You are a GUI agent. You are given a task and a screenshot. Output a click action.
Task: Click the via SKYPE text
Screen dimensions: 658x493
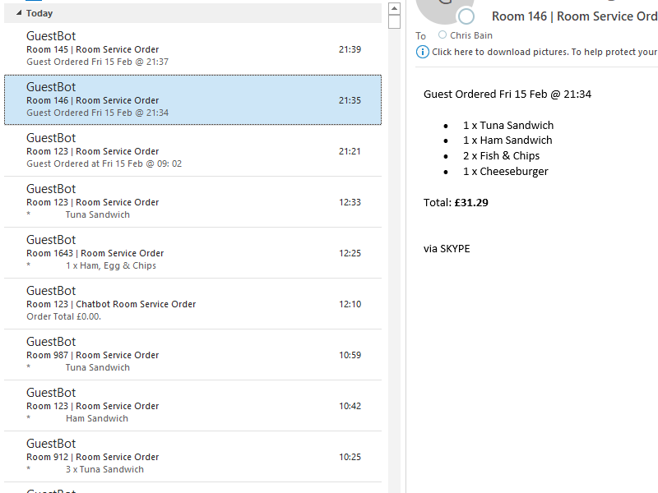coord(447,249)
